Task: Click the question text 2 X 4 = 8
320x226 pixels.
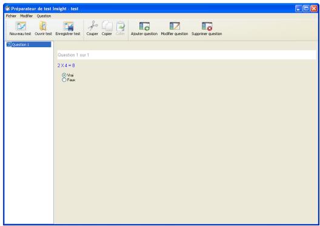Action: pos(66,65)
